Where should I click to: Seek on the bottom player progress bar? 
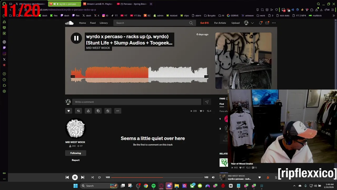click(157, 177)
